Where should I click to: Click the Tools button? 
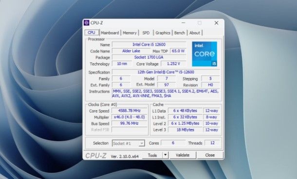pyautogui.click(x=152, y=155)
